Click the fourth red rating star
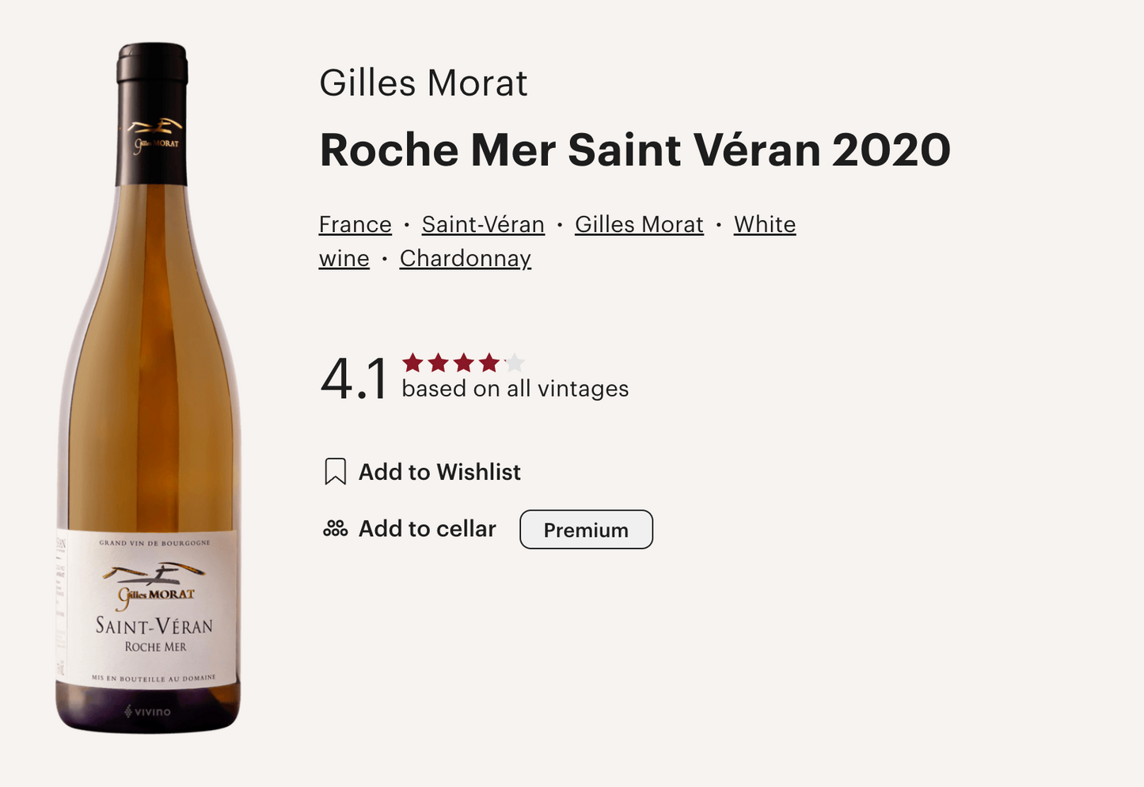Screen dimensions: 1144x787 point(489,363)
